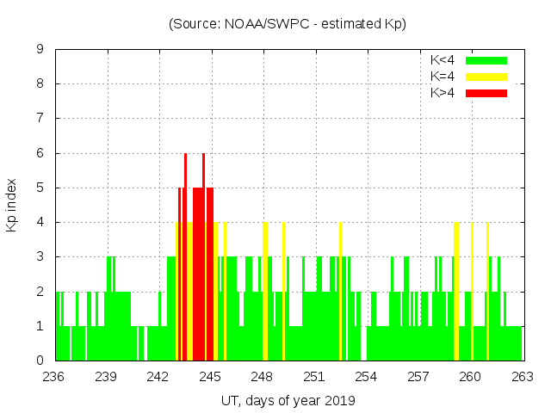Click the x-axis tick label 263
This screenshot has width=551, height=413.
(522, 377)
